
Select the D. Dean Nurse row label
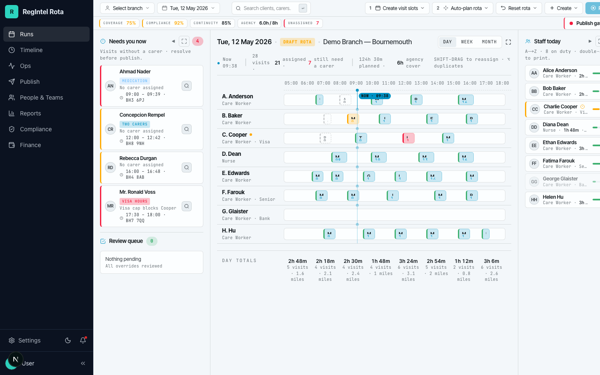pyautogui.click(x=232, y=157)
